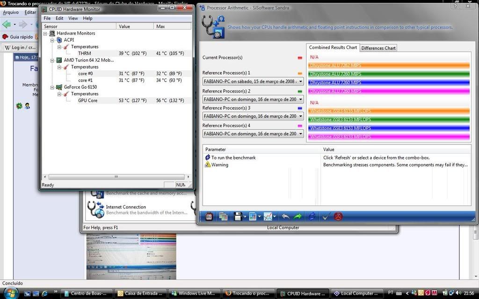
Task: Click the gray back arrow icon
Action: [285, 216]
